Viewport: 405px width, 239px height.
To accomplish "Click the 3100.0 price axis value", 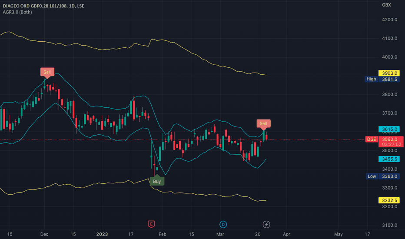I will (x=389, y=225).
